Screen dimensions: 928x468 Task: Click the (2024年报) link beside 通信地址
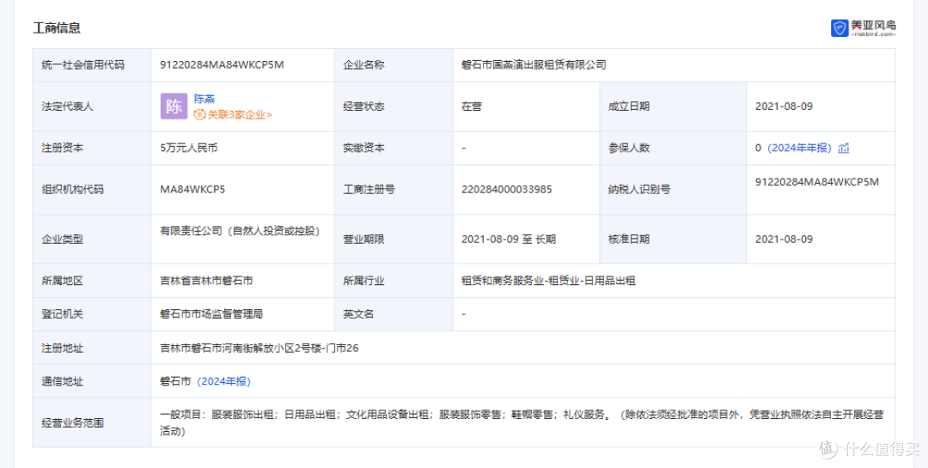pos(223,381)
